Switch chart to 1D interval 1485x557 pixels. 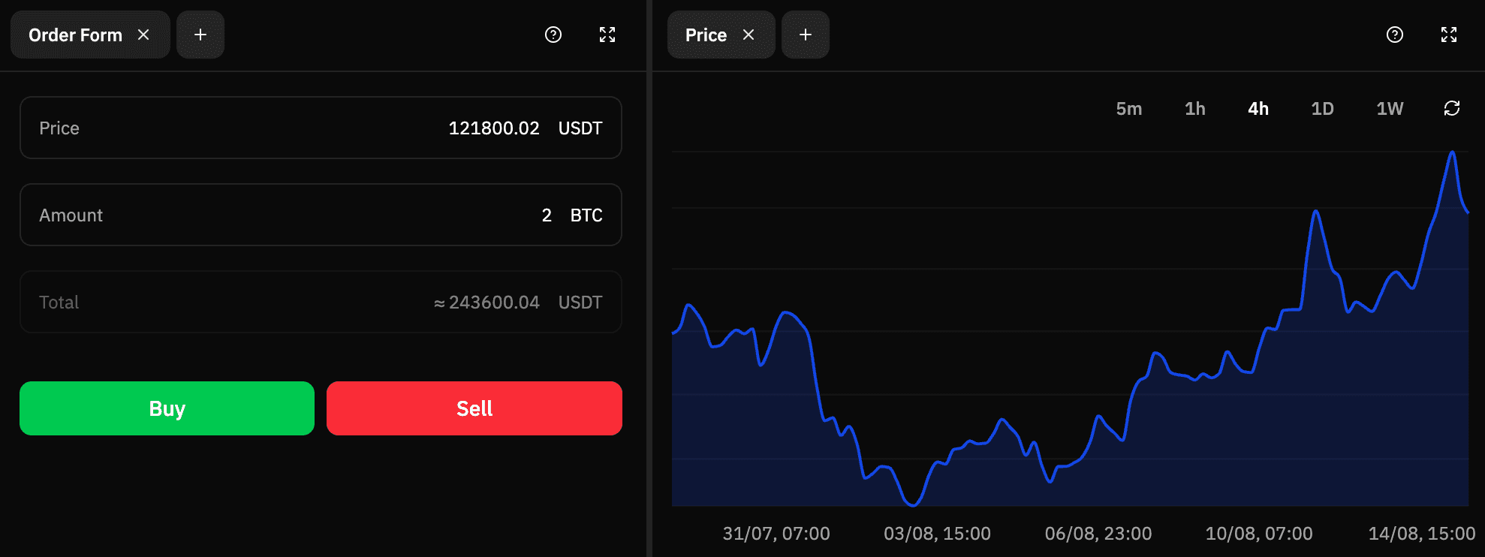[x=1322, y=109]
